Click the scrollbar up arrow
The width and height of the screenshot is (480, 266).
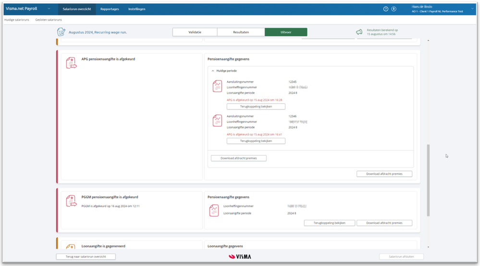pos(428,40)
